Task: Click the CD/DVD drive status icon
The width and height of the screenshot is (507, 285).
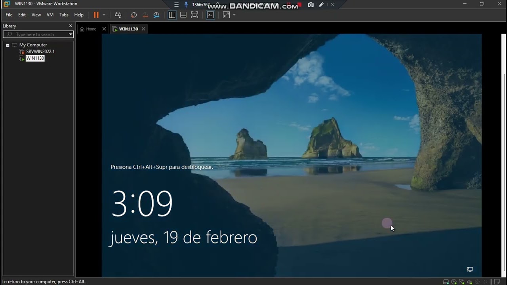Action: [x=454, y=282]
